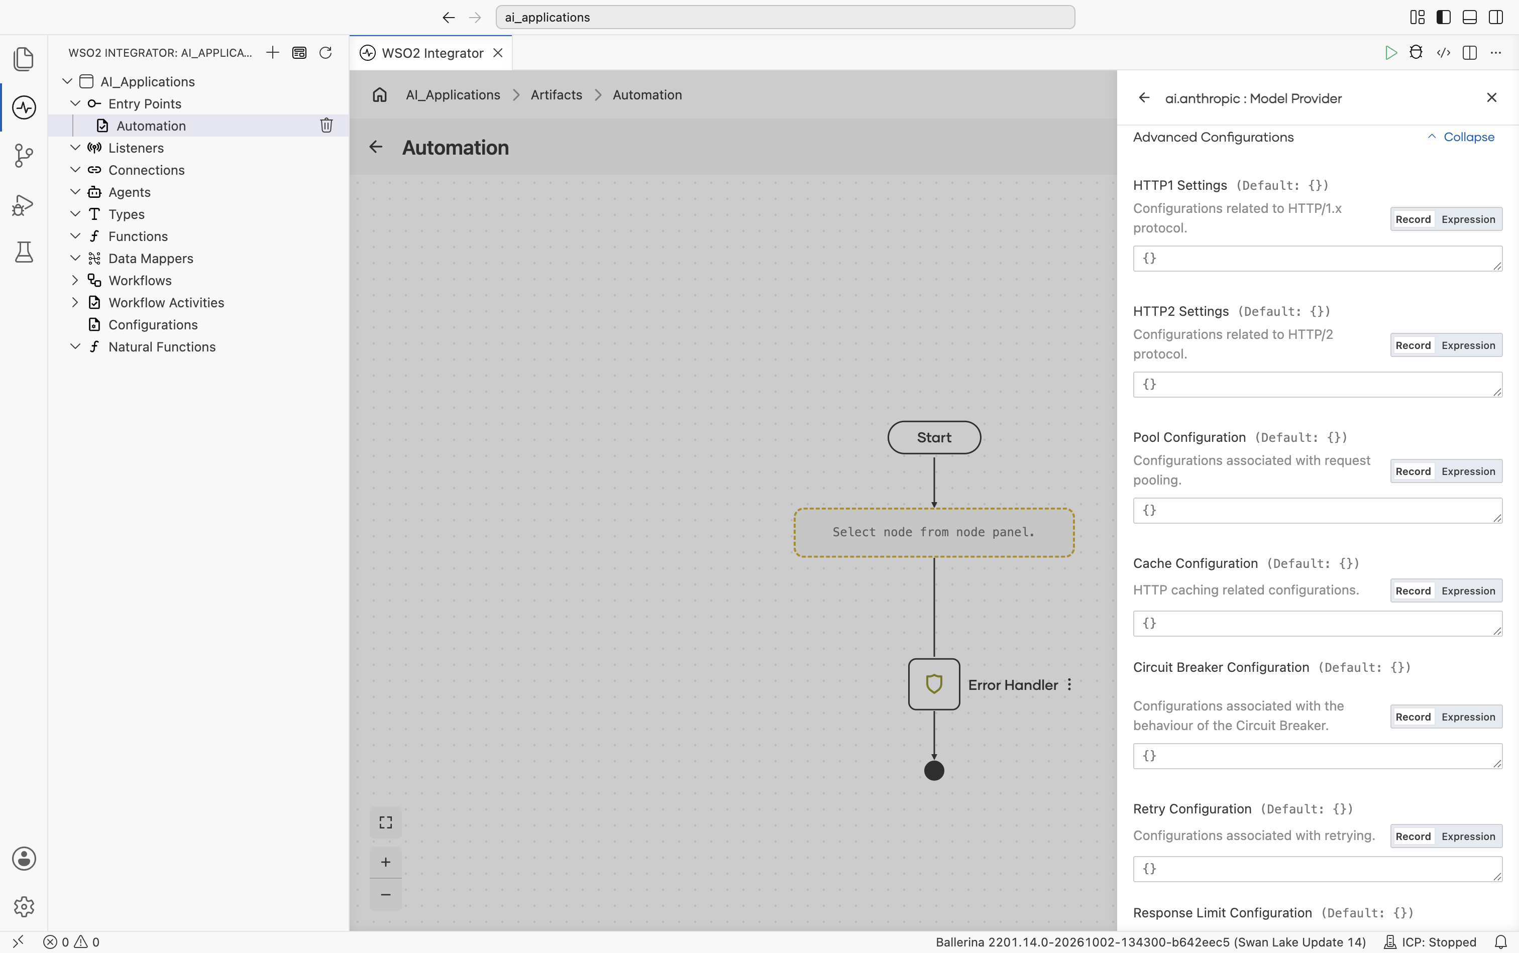
Task: Select Expression mode for Cache Configuration
Action: point(1468,590)
